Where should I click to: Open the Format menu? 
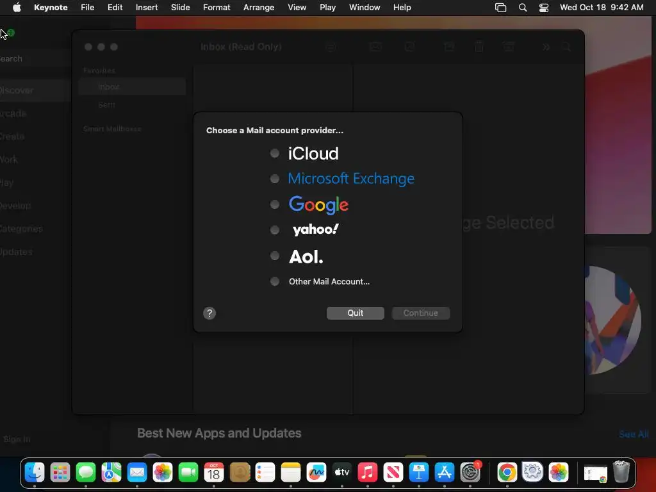217,7
